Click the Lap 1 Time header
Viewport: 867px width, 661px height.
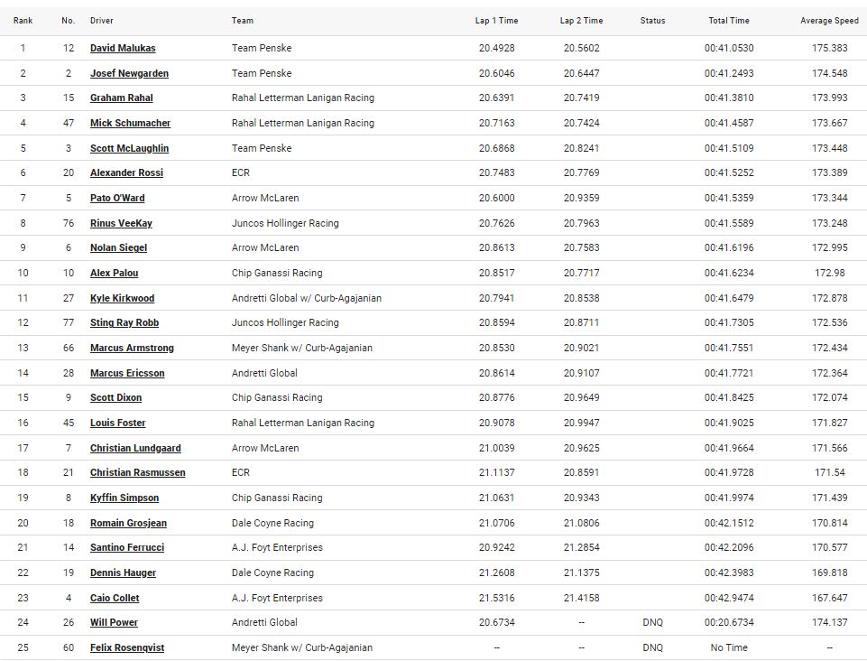point(496,21)
